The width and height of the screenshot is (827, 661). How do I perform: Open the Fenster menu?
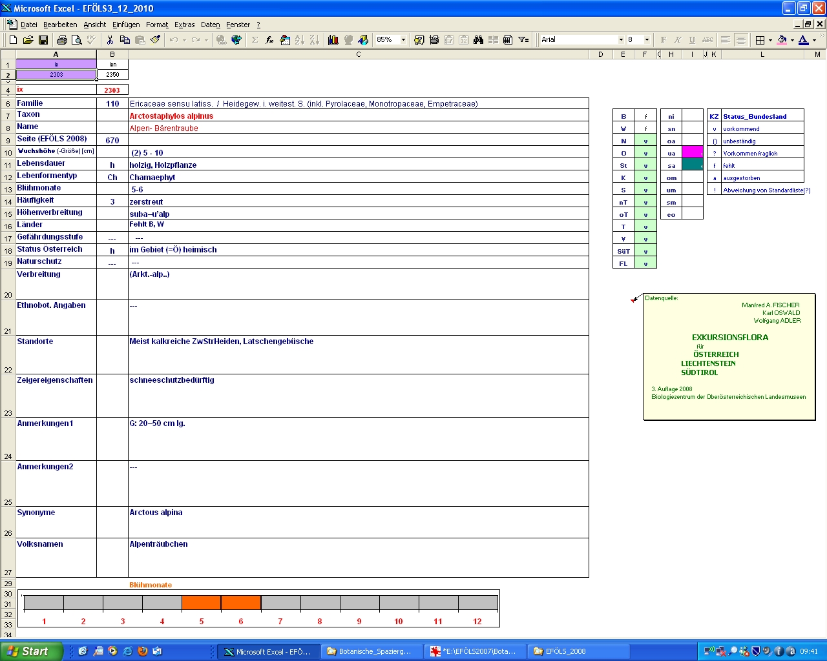click(x=238, y=25)
